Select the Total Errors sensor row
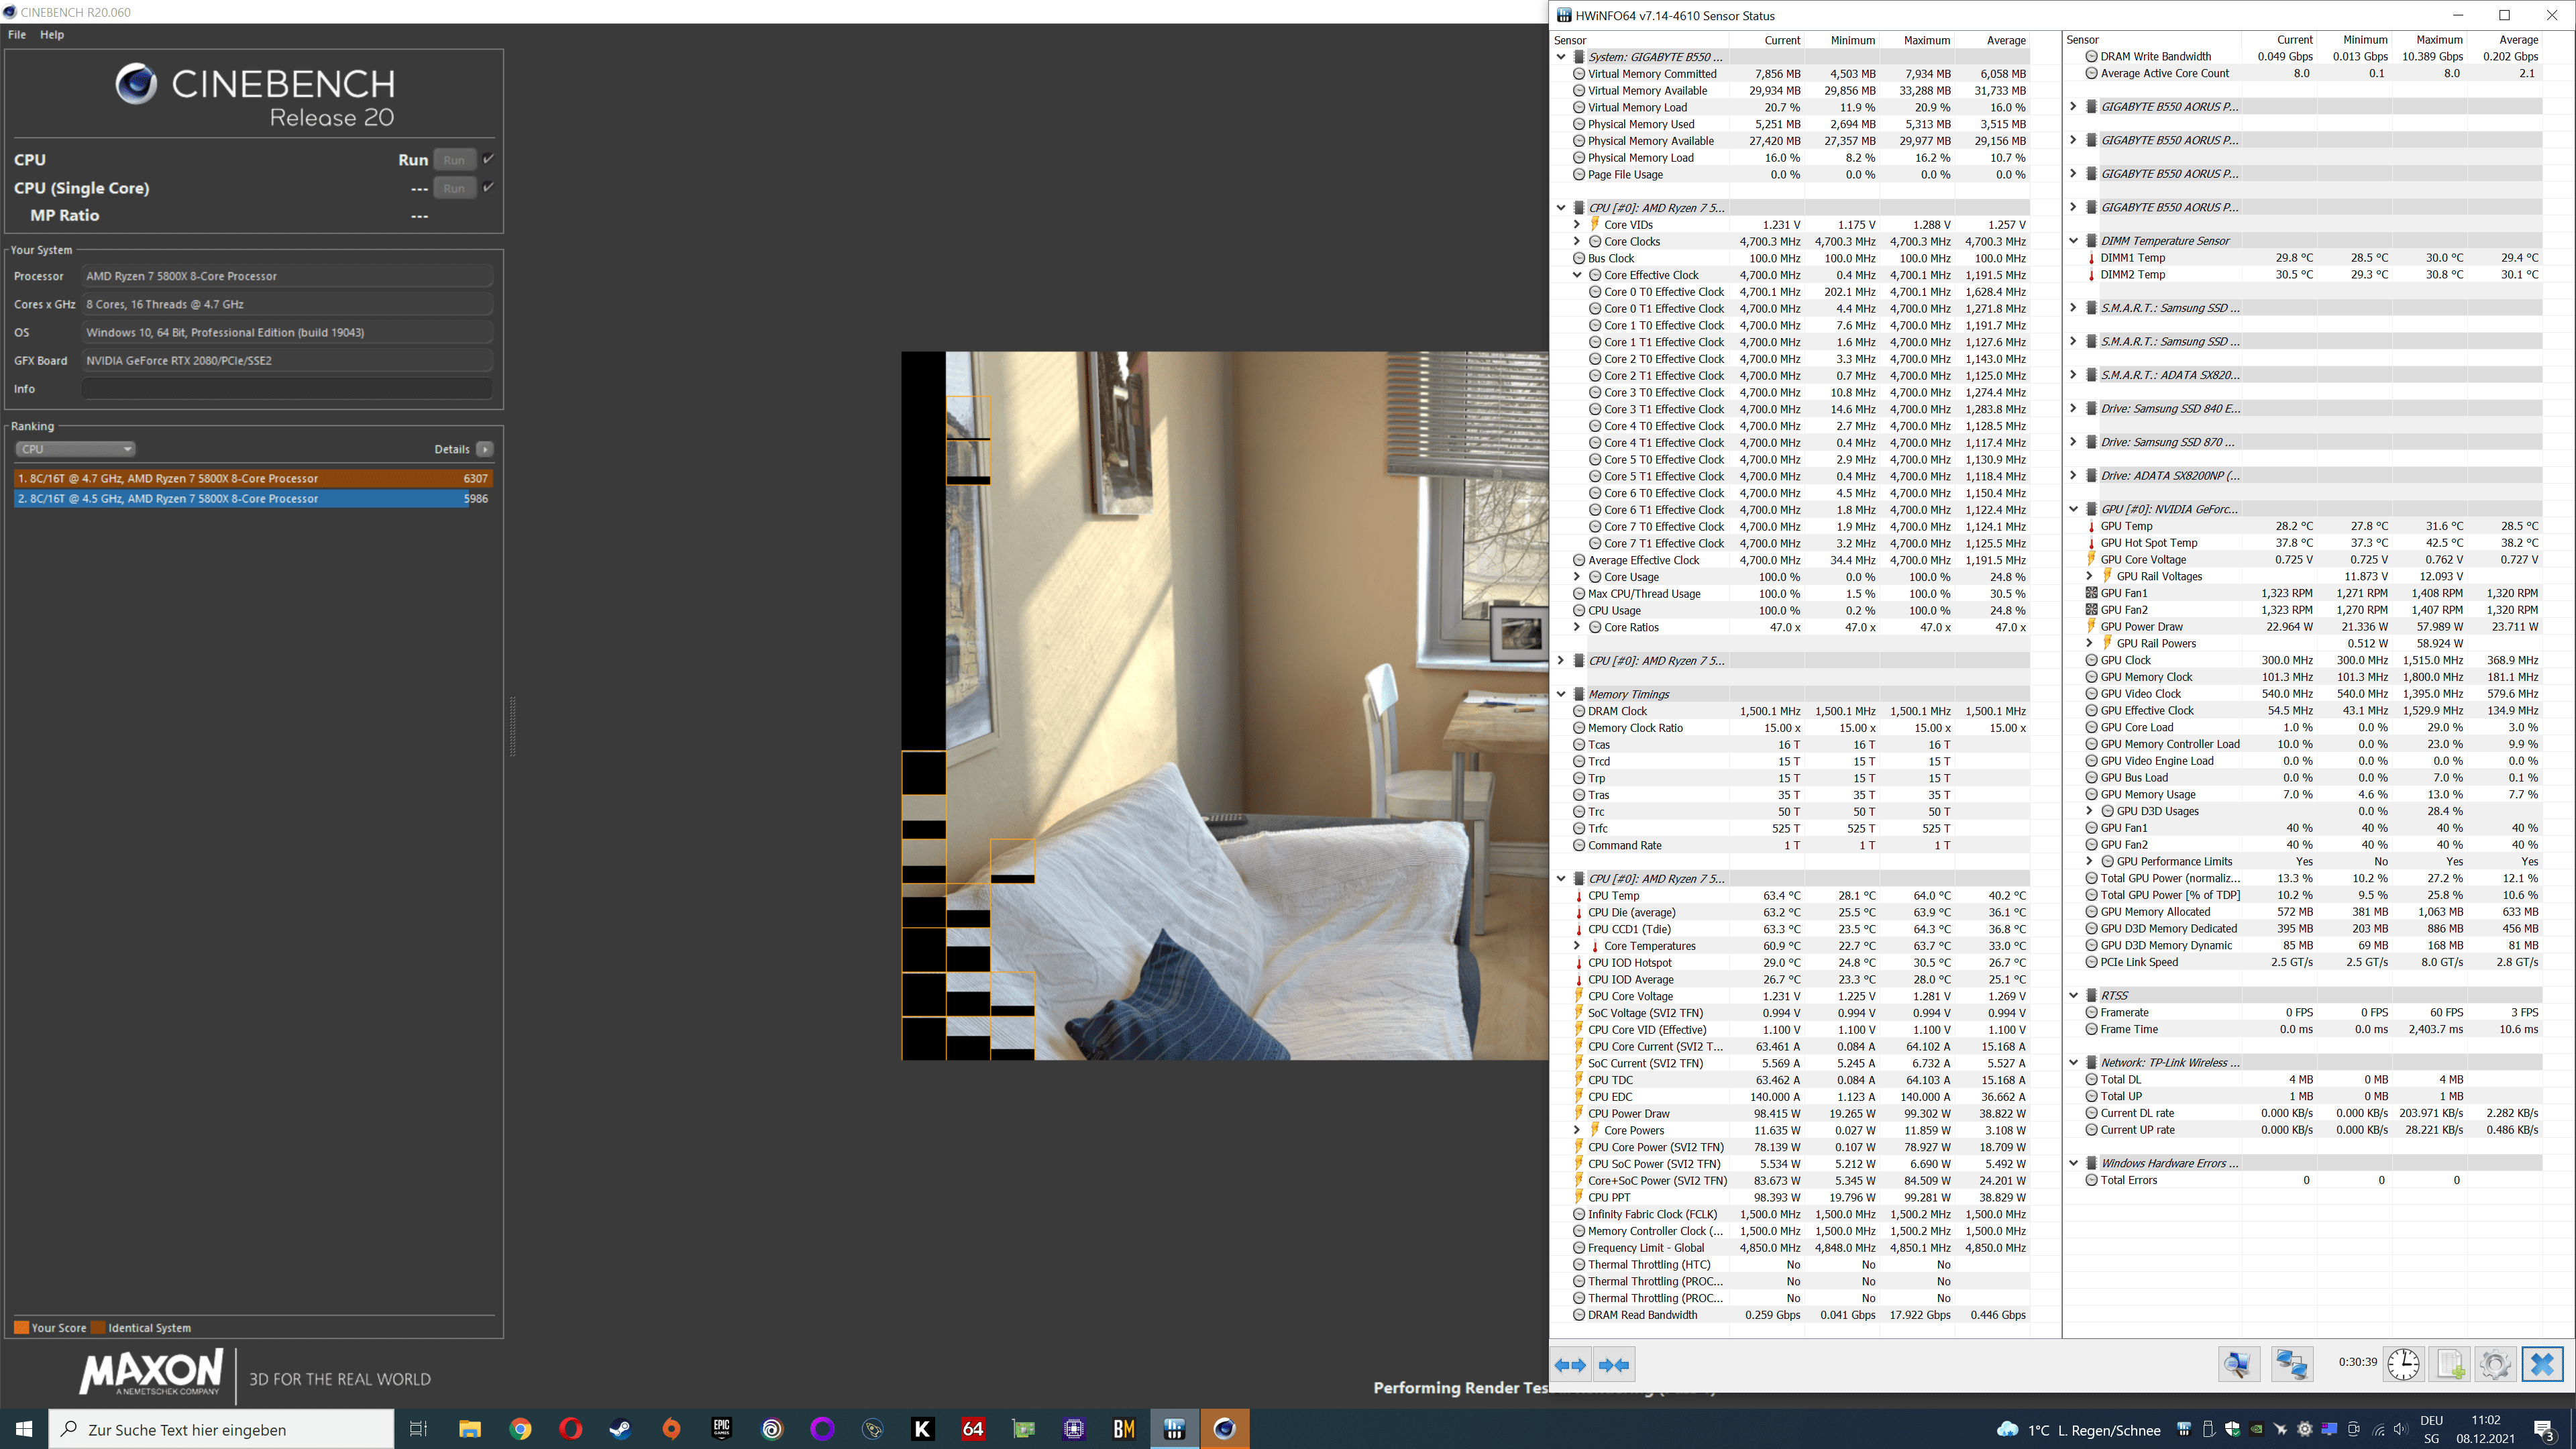 tap(2312, 1180)
